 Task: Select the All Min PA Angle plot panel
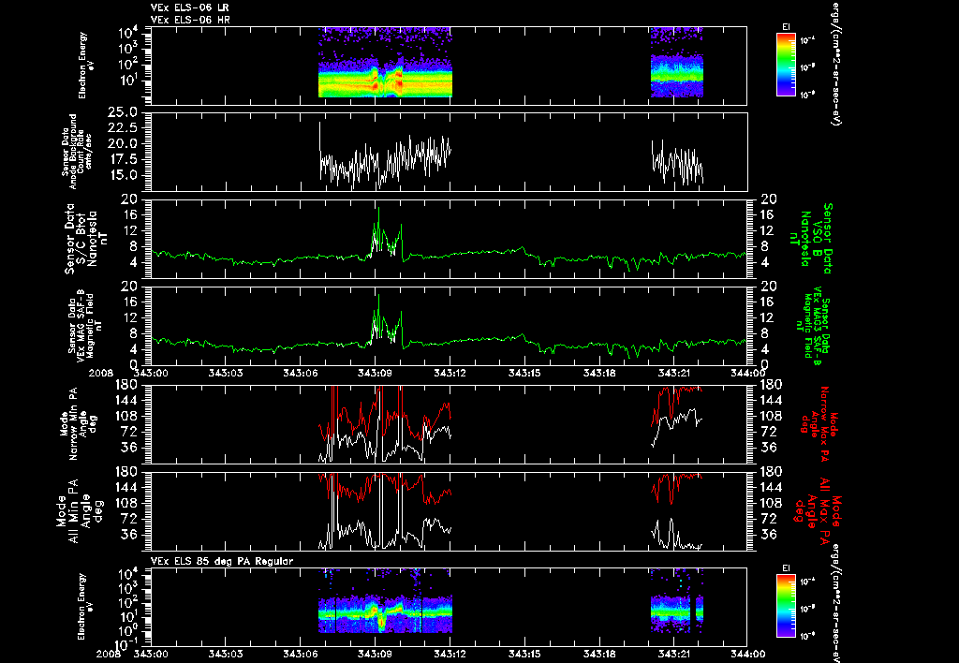point(449,510)
